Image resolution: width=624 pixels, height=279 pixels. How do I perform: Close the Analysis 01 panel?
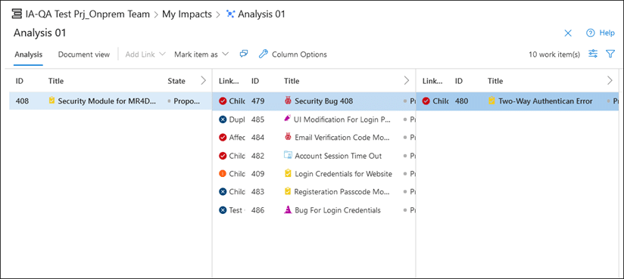568,33
